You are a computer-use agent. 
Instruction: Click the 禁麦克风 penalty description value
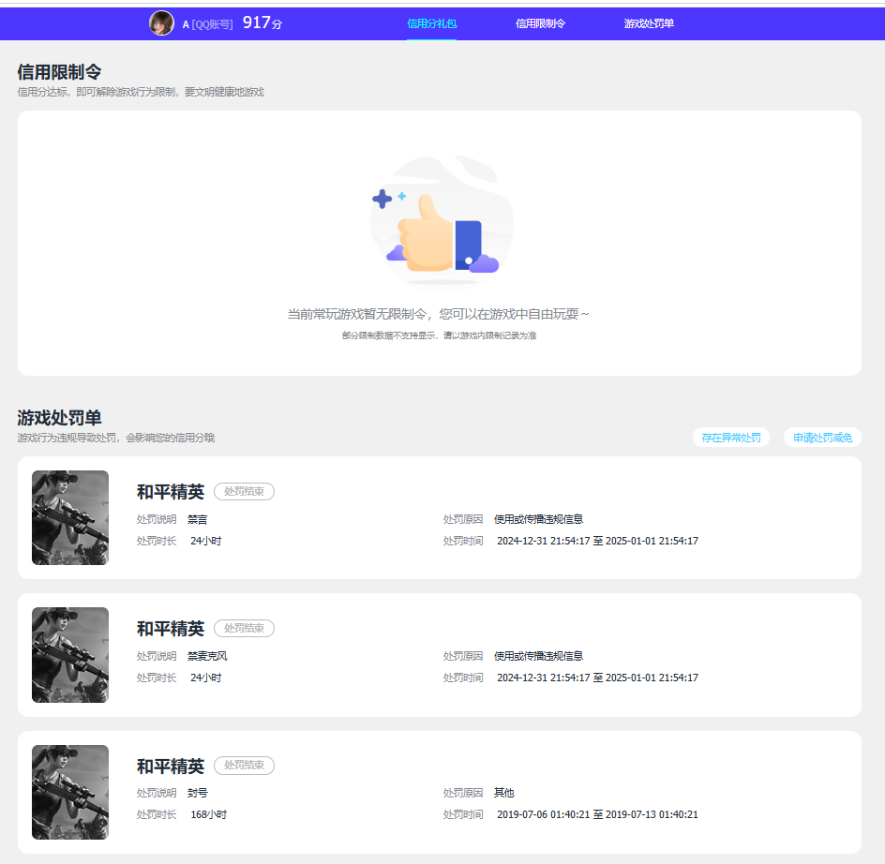pos(207,656)
